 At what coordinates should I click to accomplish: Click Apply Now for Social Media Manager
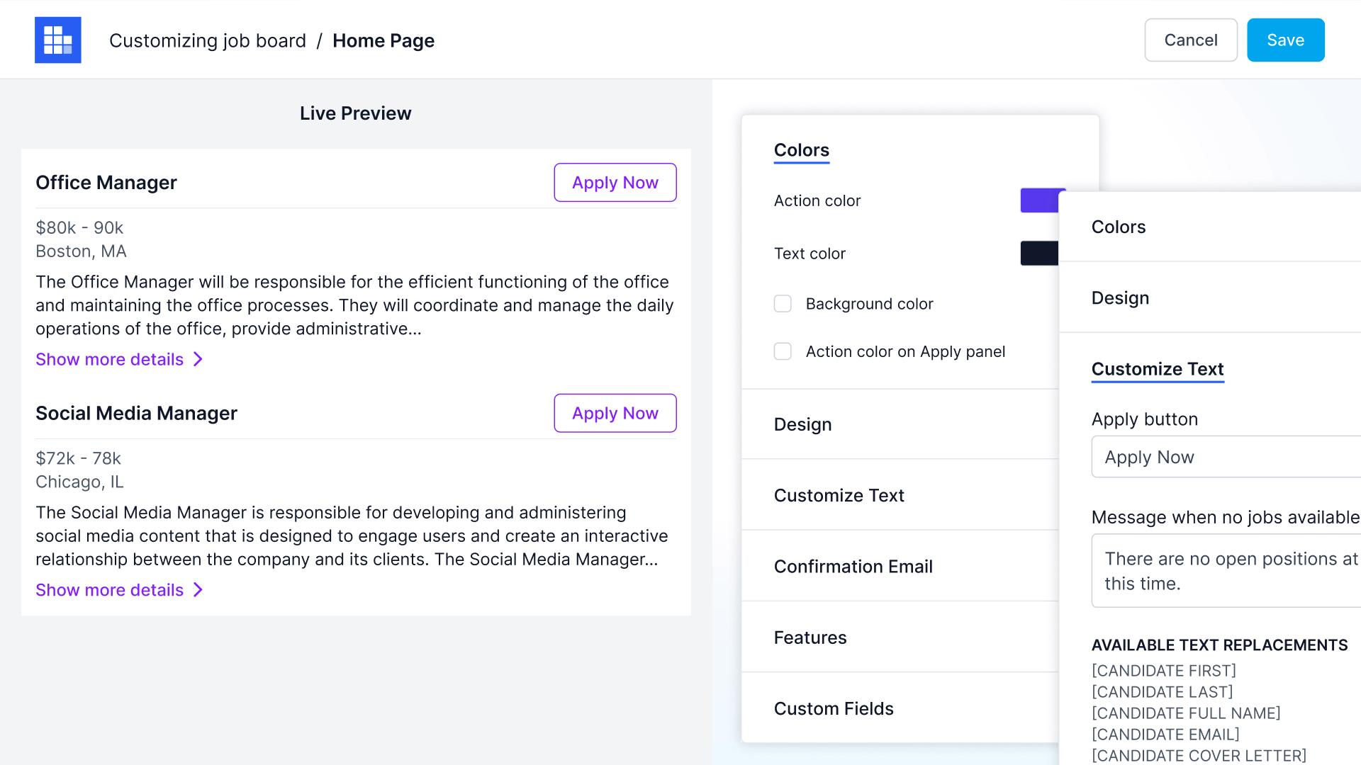(x=615, y=413)
